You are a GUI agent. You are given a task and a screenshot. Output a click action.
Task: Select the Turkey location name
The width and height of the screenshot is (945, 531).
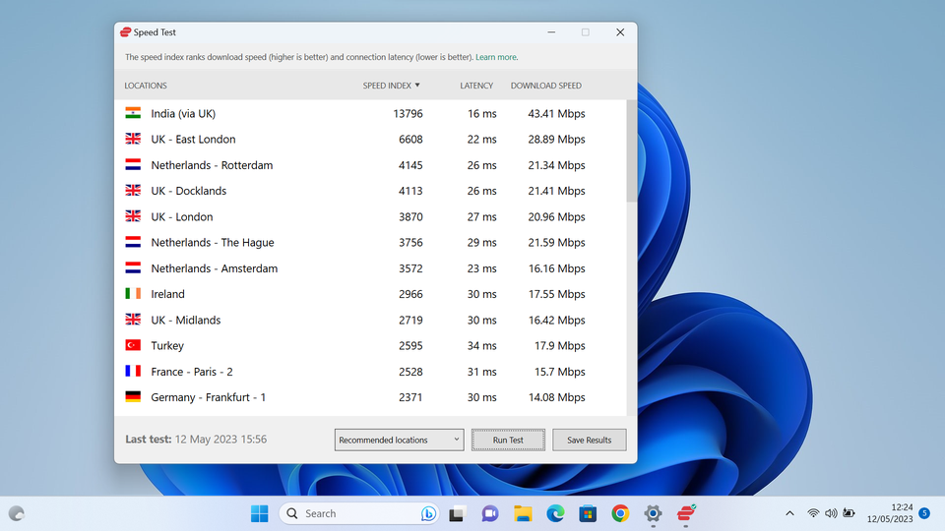[x=167, y=345]
